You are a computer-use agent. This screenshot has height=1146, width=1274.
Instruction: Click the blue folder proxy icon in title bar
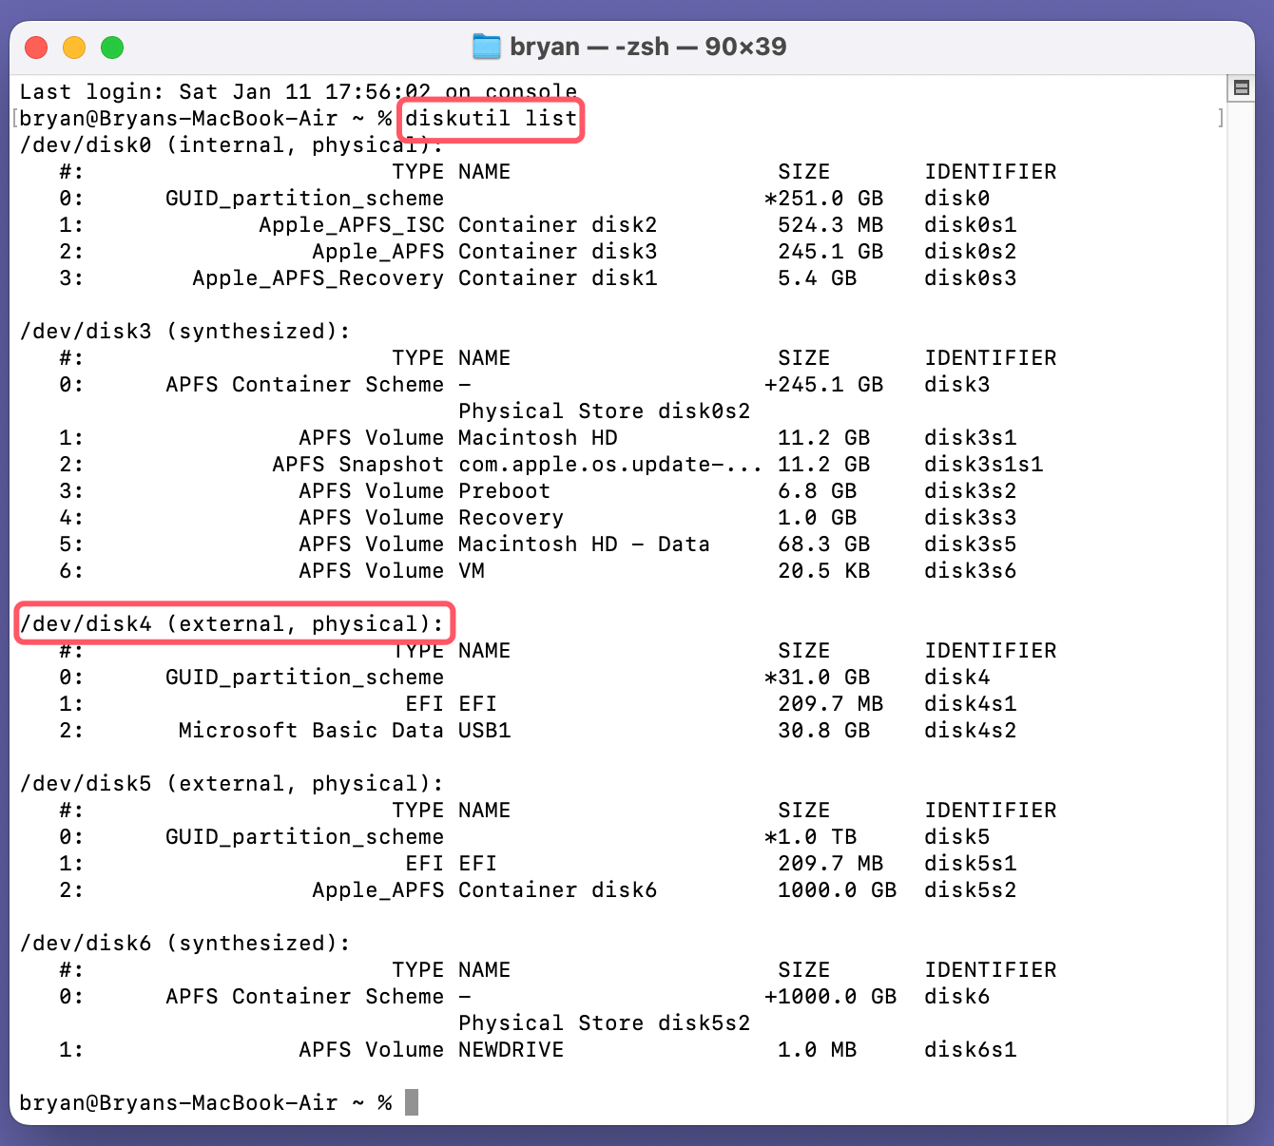[x=486, y=46]
